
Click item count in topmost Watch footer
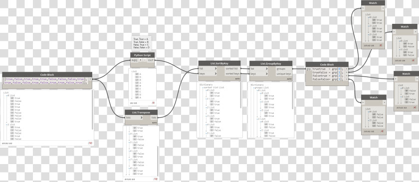[x=380, y=46]
